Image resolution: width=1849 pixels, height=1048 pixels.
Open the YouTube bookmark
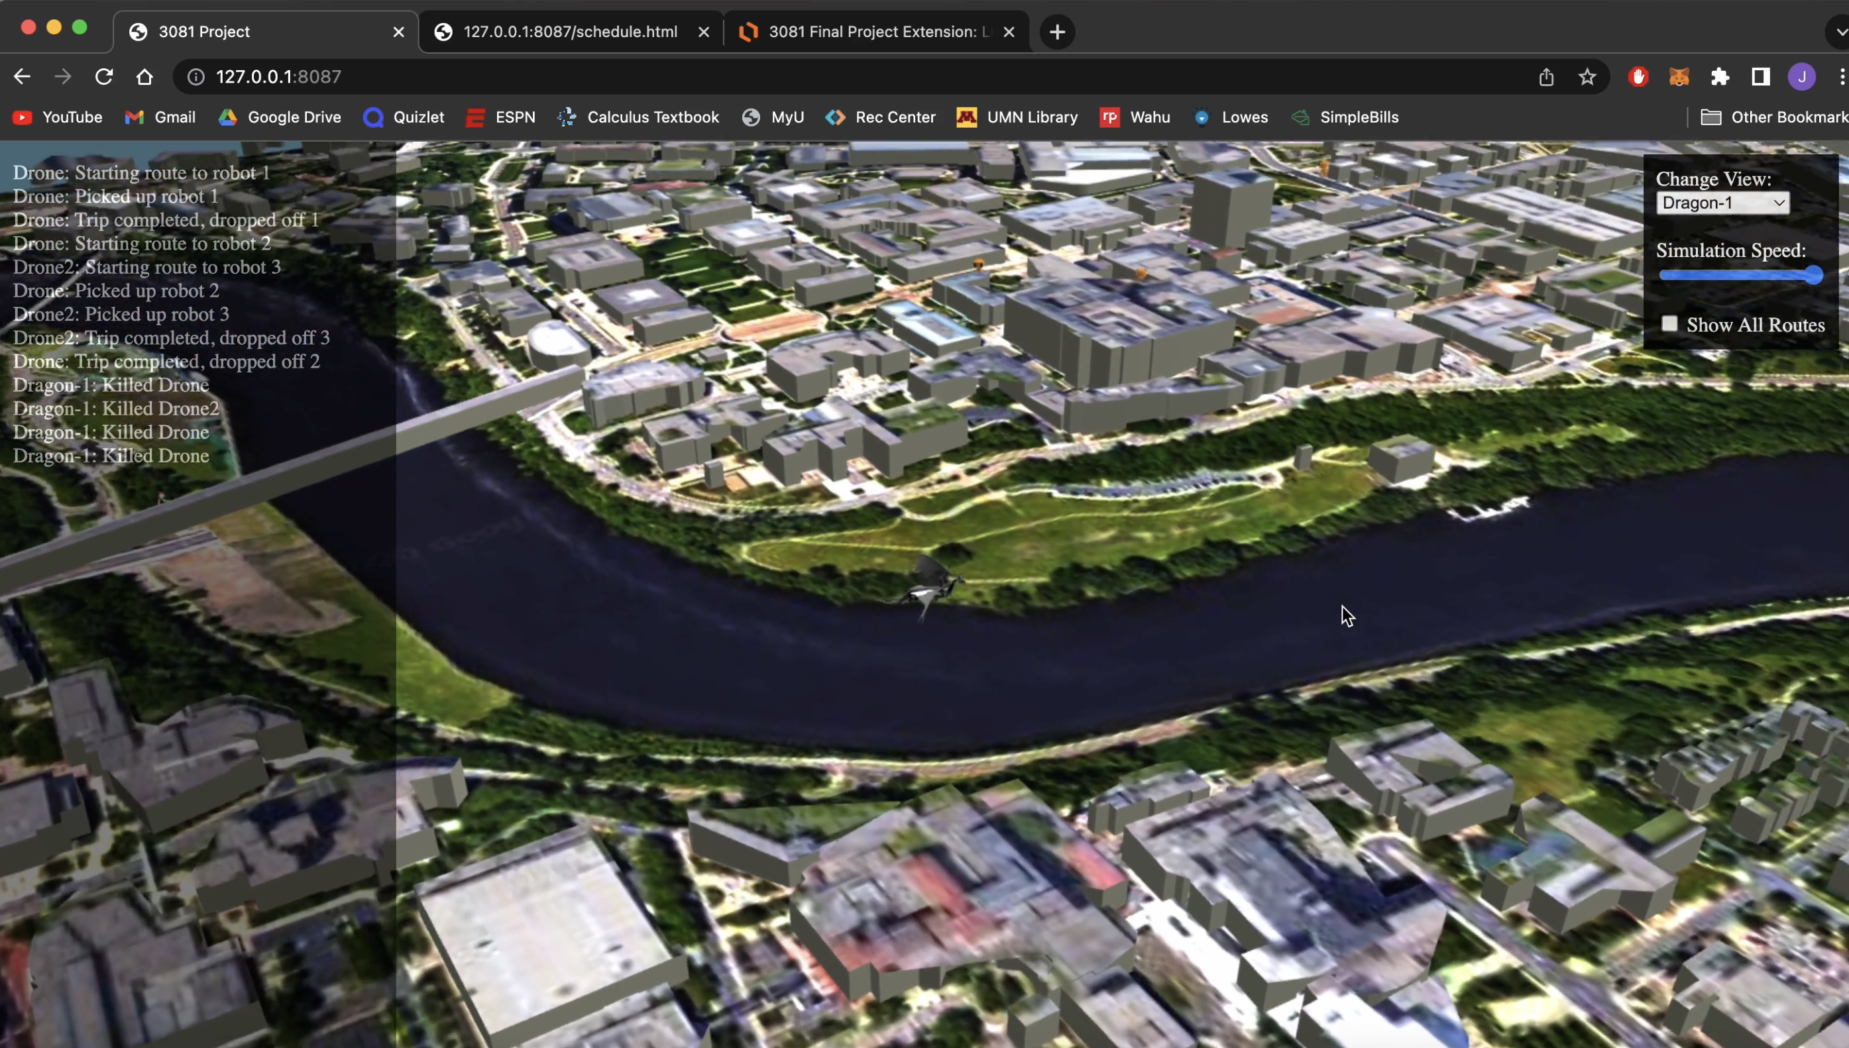coord(58,117)
